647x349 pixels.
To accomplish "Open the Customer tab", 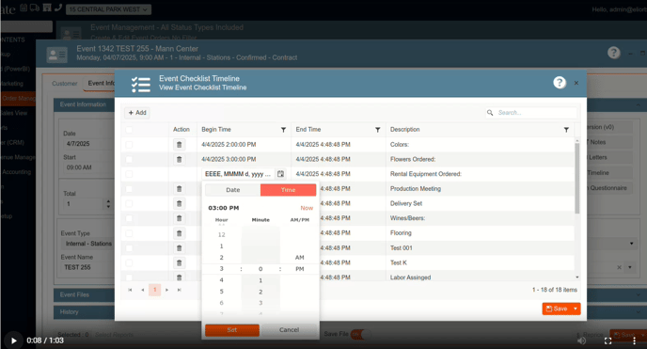I will click(64, 84).
